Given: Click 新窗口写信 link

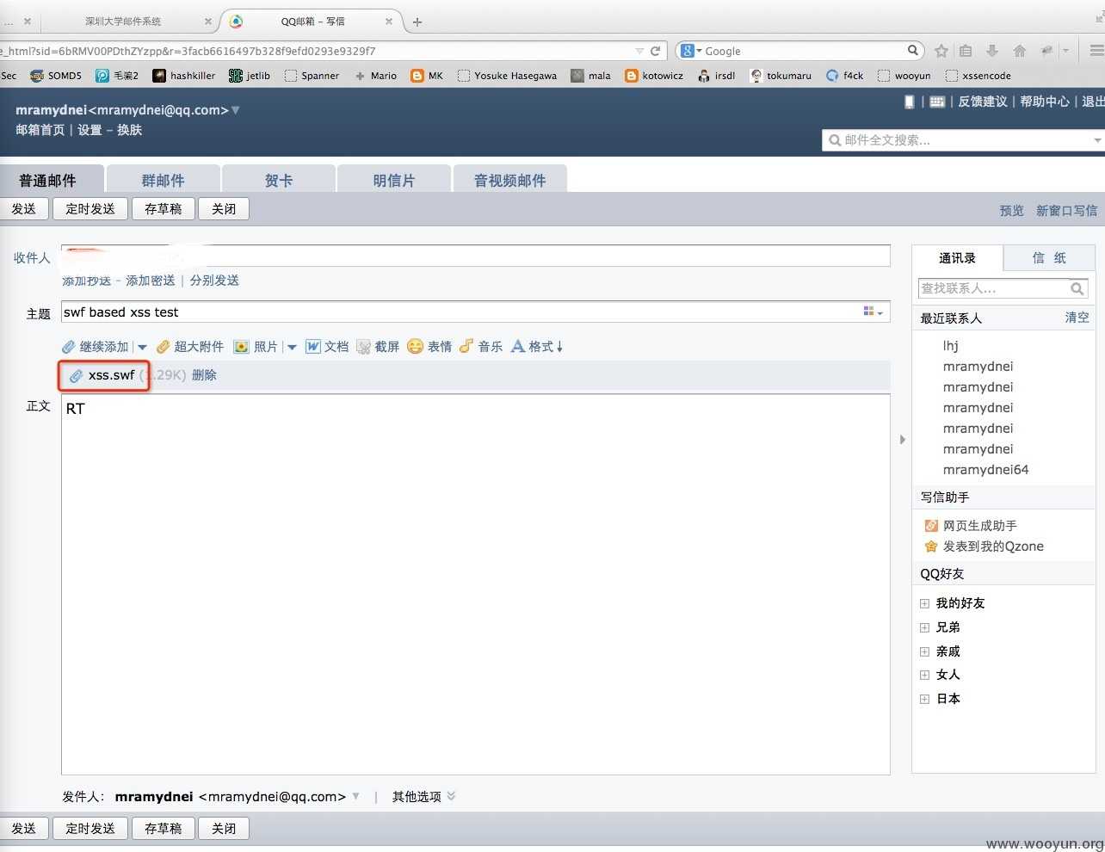Looking at the screenshot, I should pyautogui.click(x=1066, y=211).
